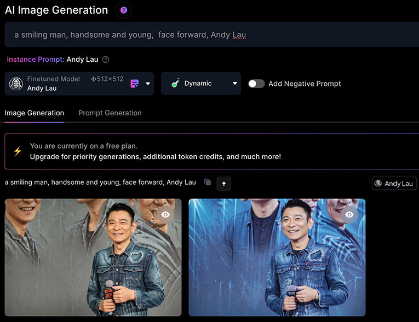Enable the Add Negative Prompt toggle

coord(256,84)
